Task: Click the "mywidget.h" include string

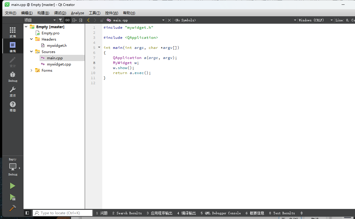Action: [x=139, y=28]
